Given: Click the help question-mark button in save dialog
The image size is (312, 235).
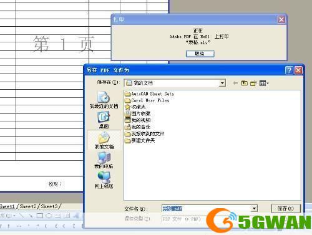Looking at the screenshot, I should 289,70.
